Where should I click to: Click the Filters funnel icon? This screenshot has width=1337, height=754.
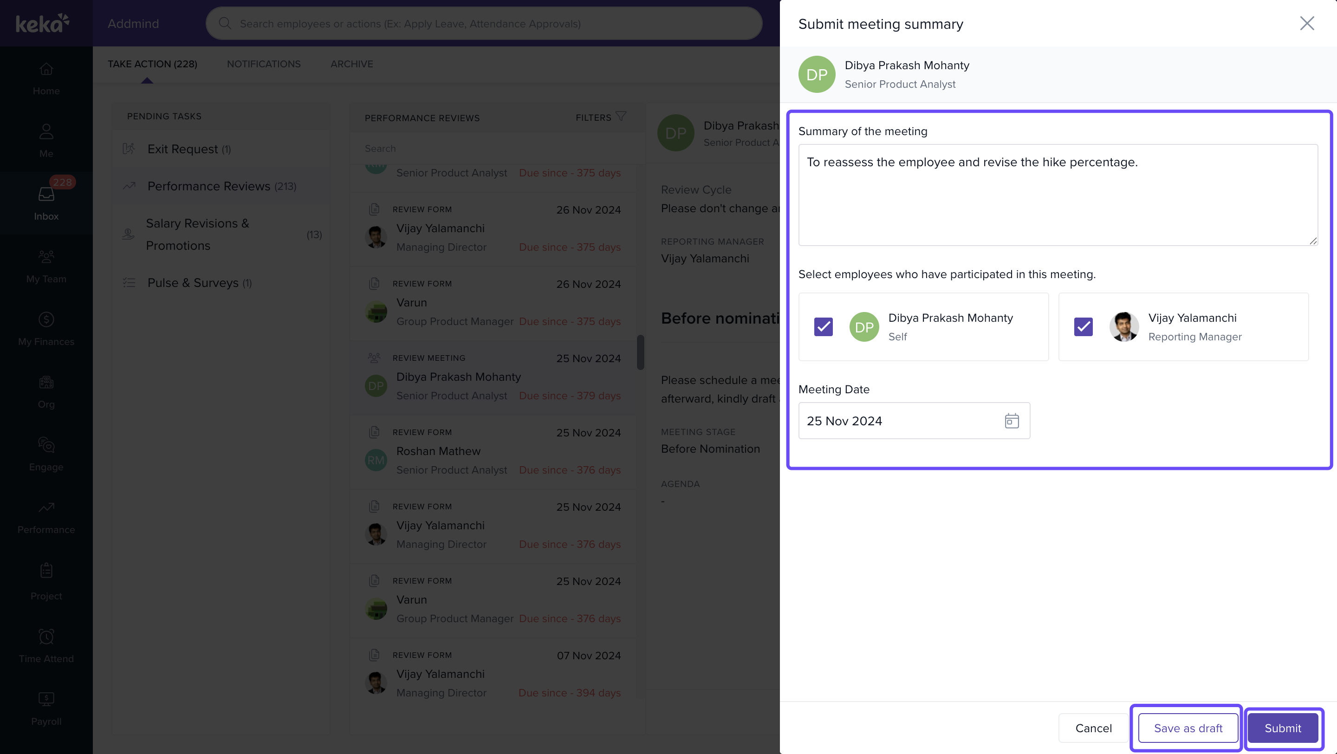click(x=621, y=116)
